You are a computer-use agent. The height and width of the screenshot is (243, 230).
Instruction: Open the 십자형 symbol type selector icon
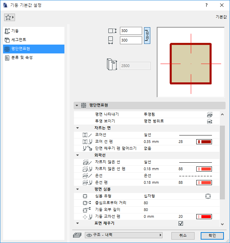click(208, 196)
